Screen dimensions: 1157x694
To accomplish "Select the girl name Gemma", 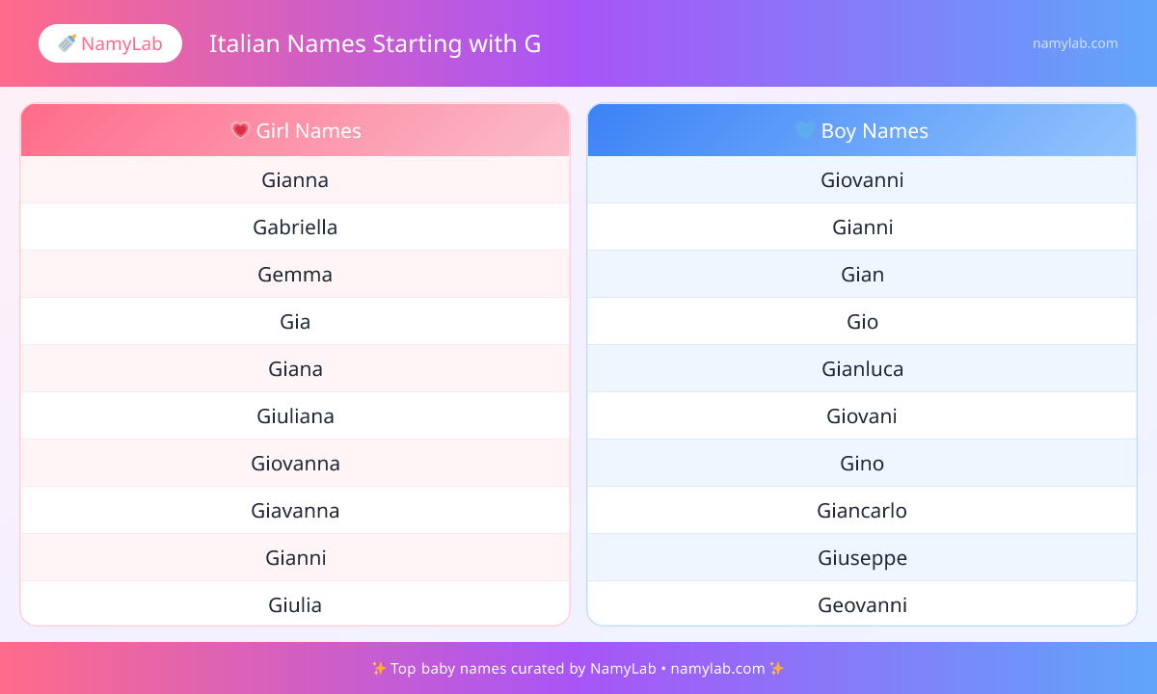I will click(295, 275).
